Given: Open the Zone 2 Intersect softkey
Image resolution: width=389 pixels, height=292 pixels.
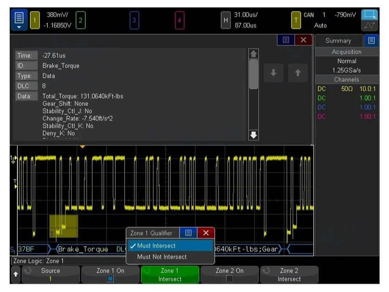Looking at the screenshot, I should 289,274.
